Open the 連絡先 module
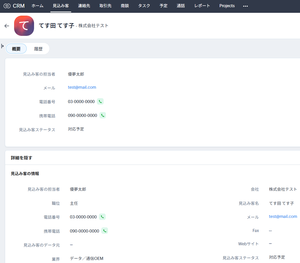300x263 pixels. [x=84, y=6]
